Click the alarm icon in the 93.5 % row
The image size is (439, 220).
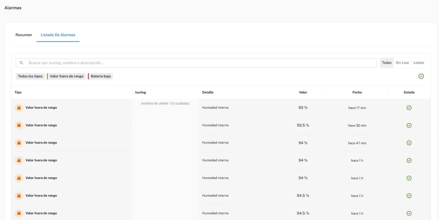tap(19, 125)
